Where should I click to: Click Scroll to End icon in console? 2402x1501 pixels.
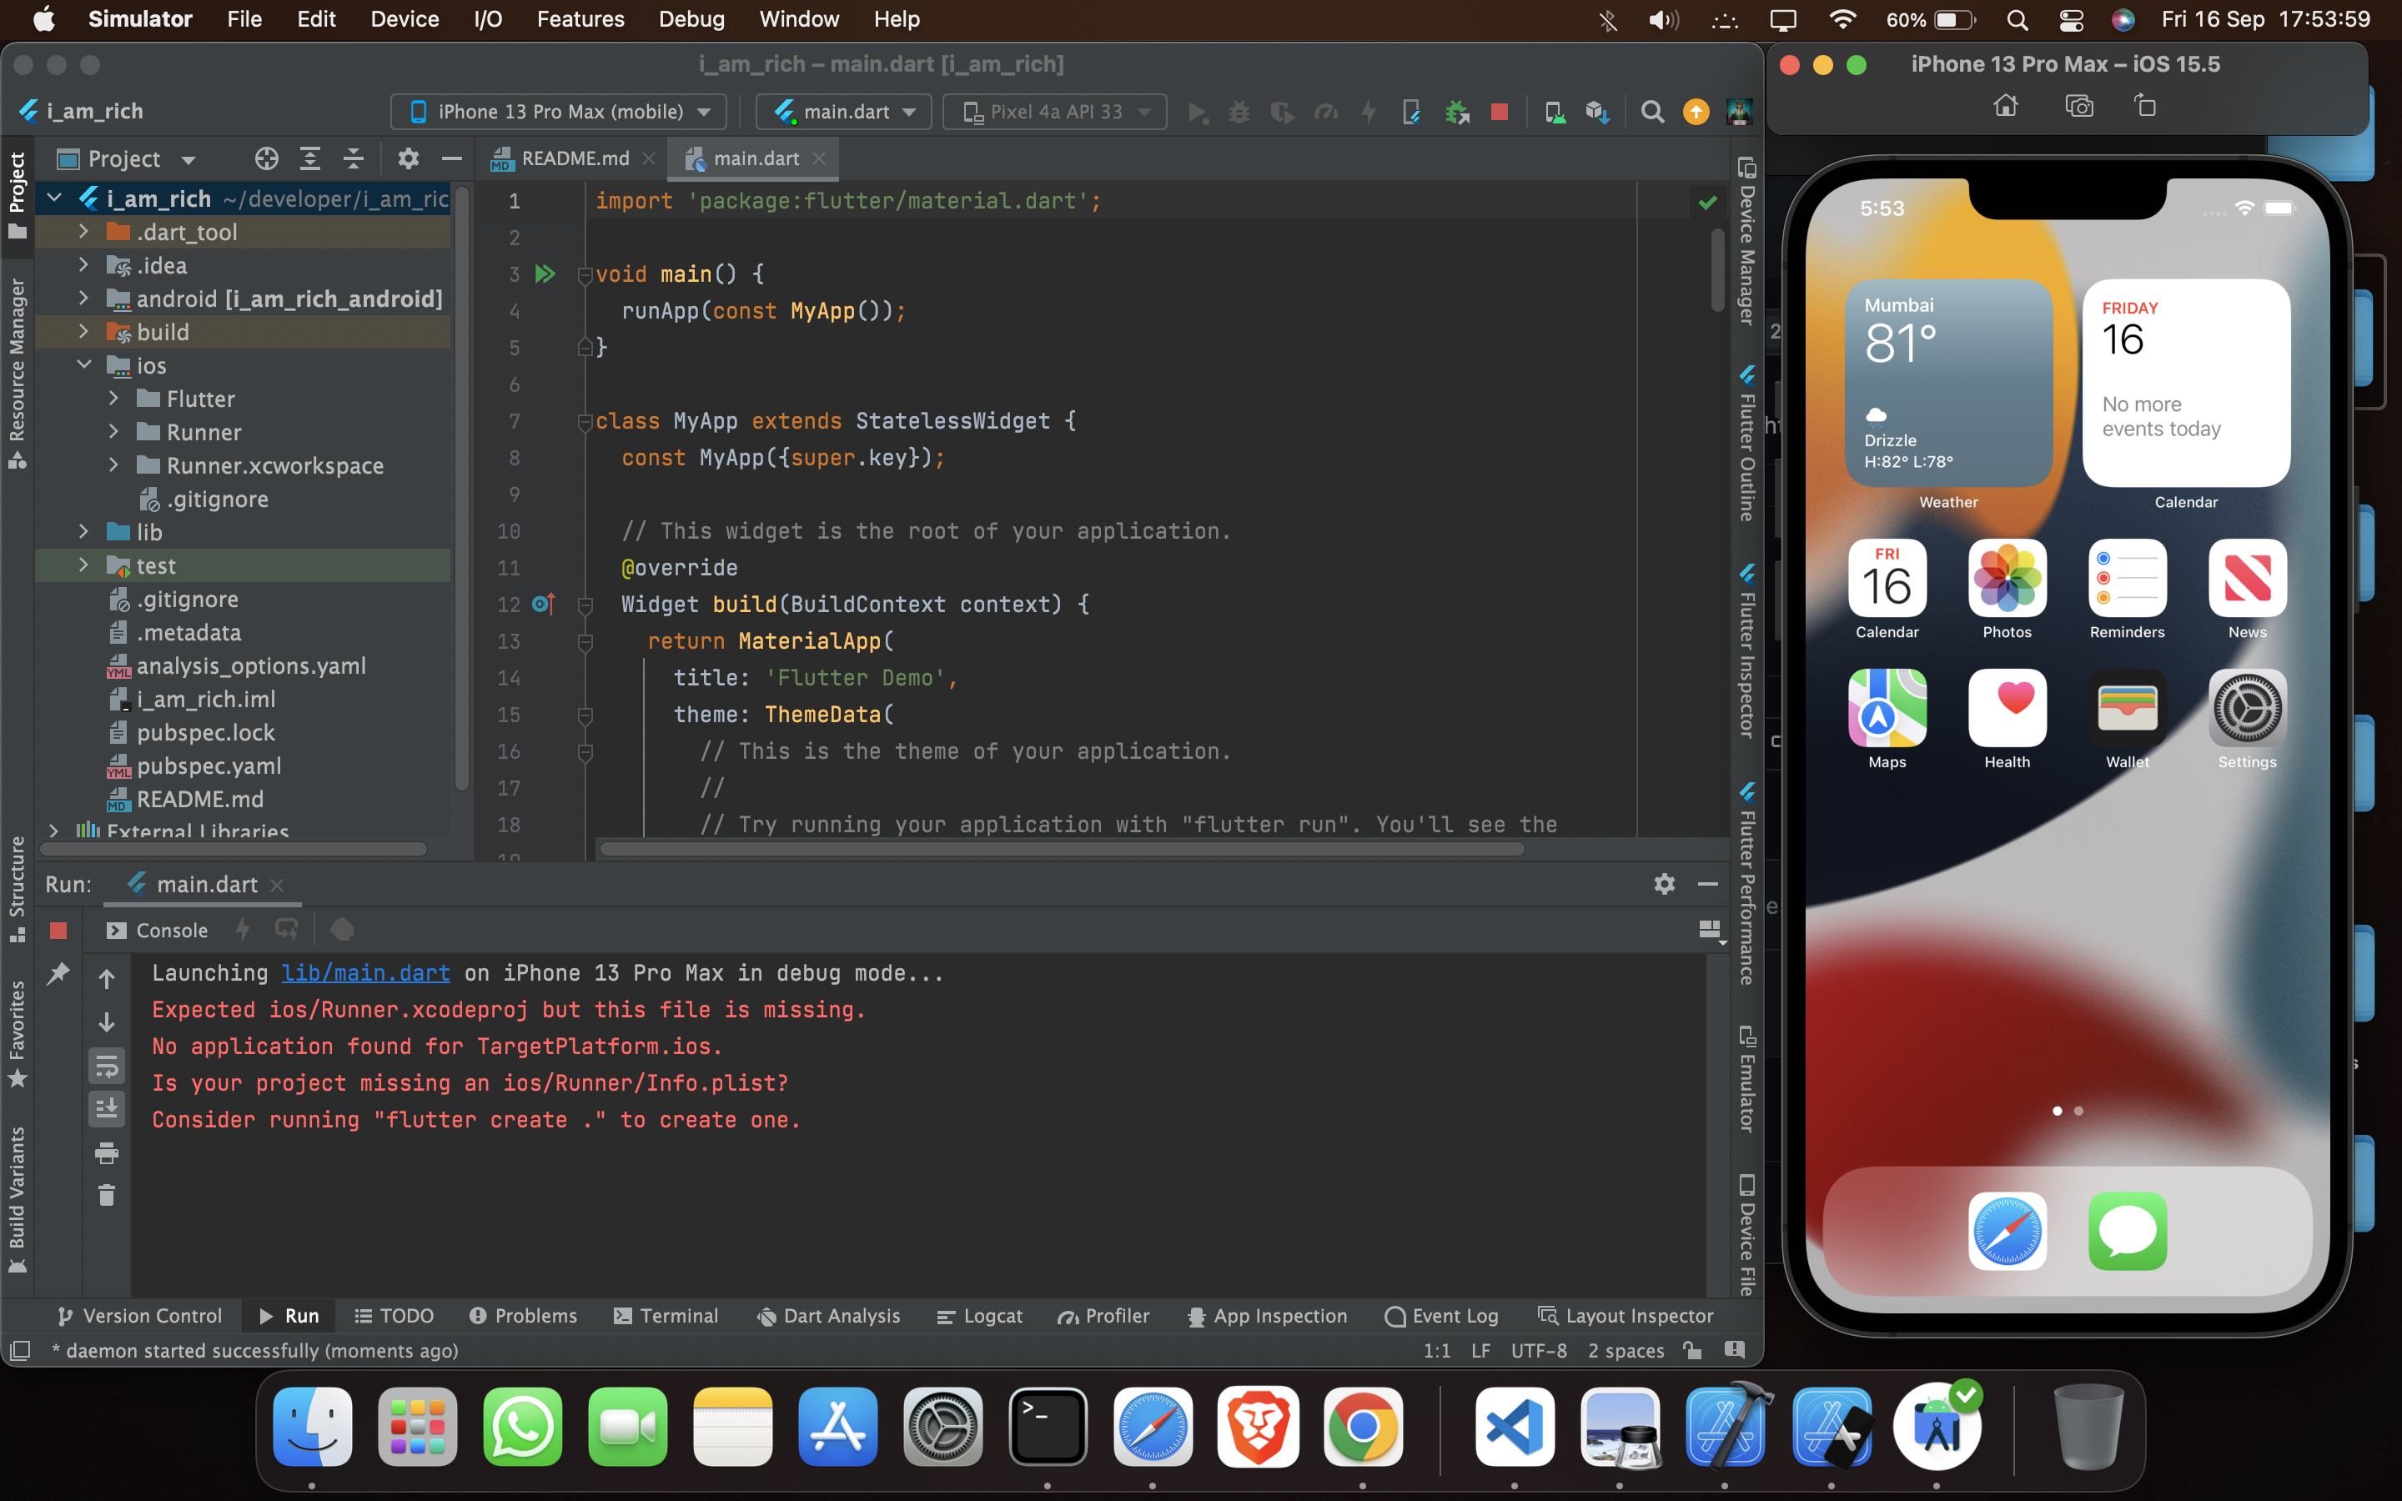pyautogui.click(x=108, y=1109)
